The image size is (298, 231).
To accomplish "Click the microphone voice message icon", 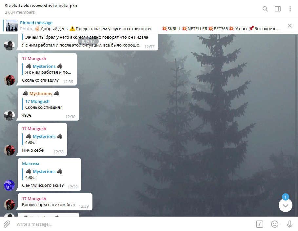I will tap(289, 224).
